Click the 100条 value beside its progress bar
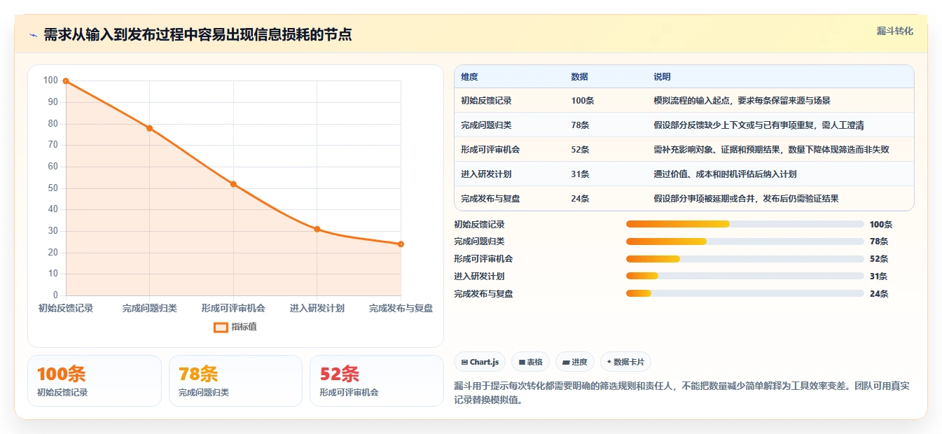This screenshot has width=942, height=434. click(881, 225)
